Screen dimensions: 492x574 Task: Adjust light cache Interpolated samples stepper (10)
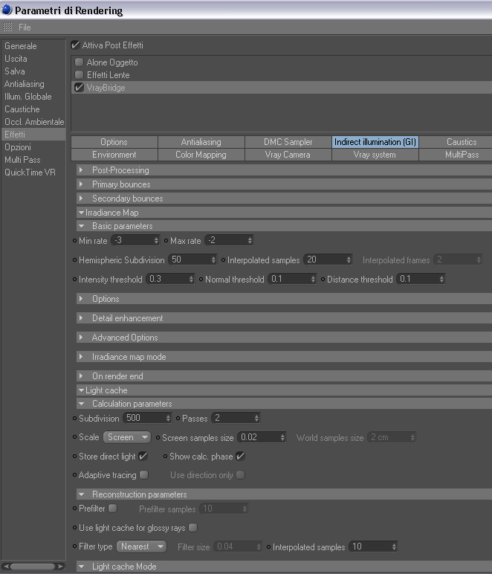(394, 547)
